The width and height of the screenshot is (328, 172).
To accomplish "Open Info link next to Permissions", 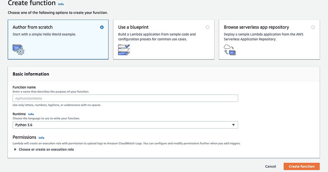I will (41, 138).
